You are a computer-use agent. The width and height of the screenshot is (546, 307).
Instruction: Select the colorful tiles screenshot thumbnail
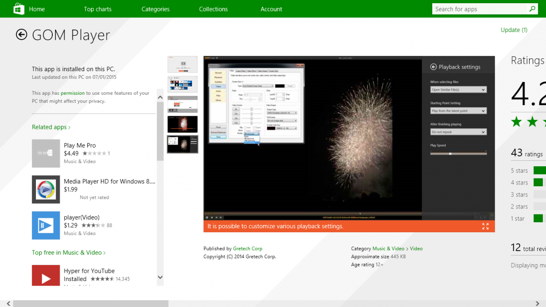tap(182, 84)
